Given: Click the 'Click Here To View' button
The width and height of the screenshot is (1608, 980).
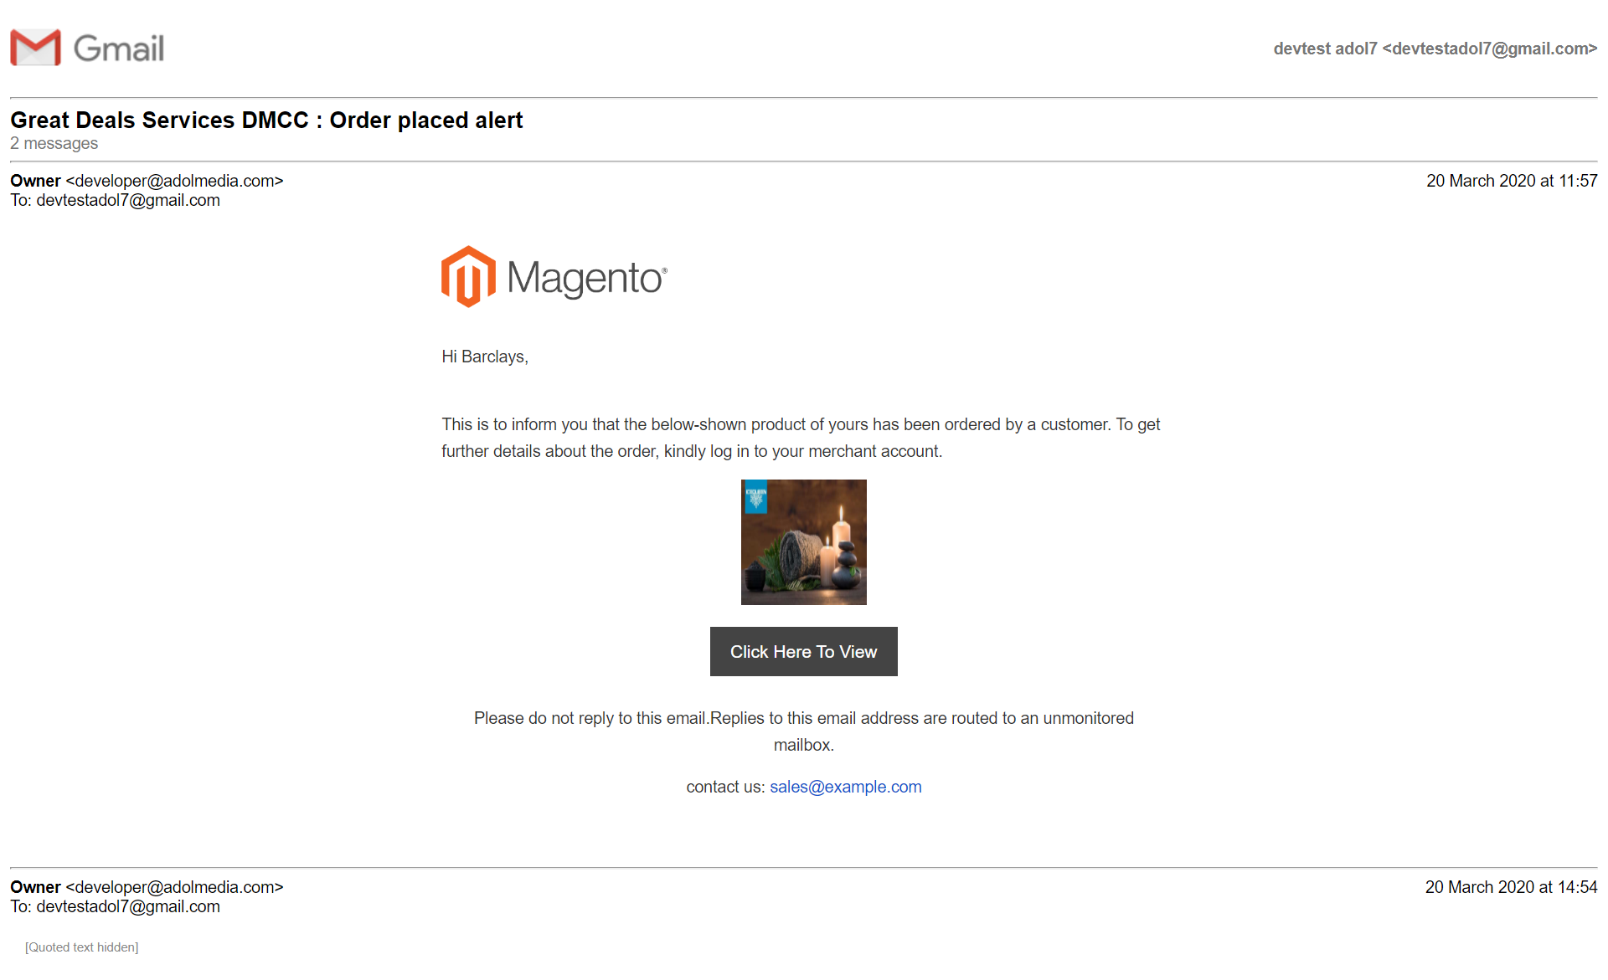Looking at the screenshot, I should [x=804, y=651].
